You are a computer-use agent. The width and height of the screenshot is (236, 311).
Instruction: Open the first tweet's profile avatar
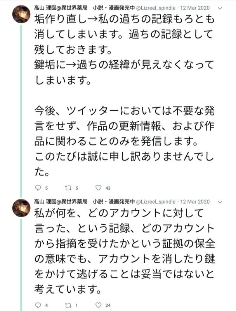(21, 14)
